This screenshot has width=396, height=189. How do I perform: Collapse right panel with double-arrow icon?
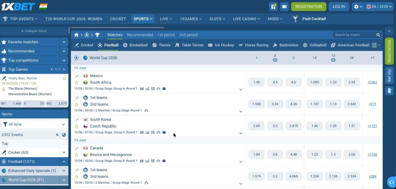[x=389, y=31]
